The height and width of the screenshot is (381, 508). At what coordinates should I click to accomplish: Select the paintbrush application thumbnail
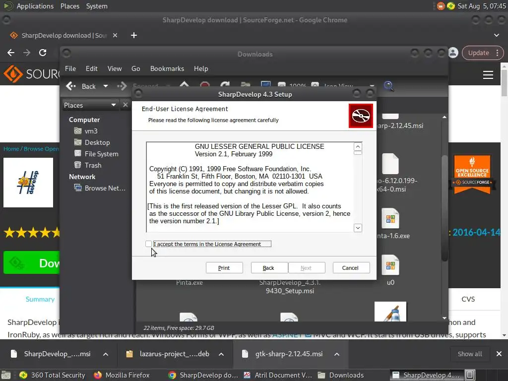[x=390, y=312]
